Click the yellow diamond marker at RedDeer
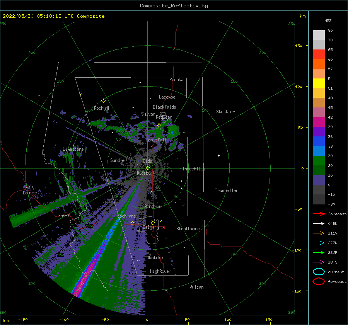Viewport: 348px width, 325px height. point(159,126)
